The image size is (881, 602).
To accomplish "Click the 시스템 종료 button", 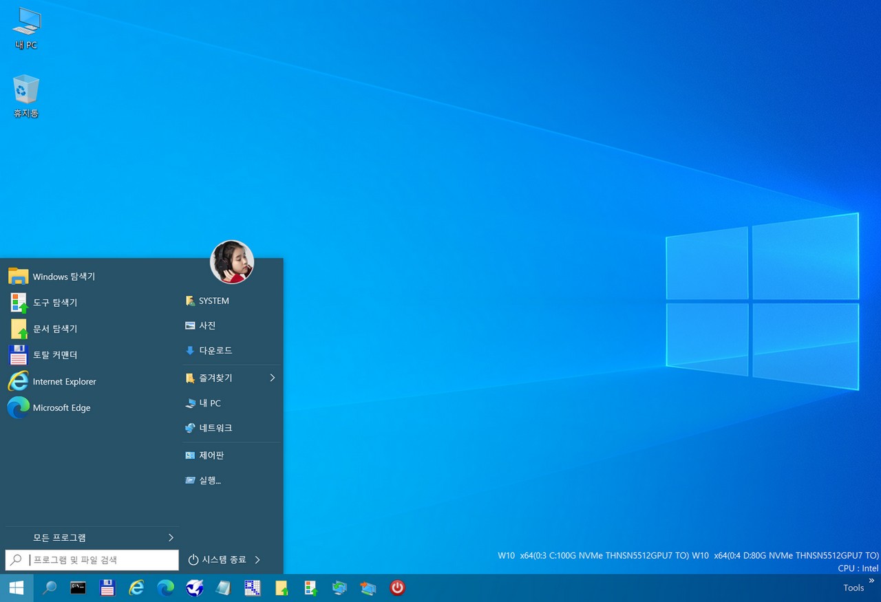I will tap(217, 560).
